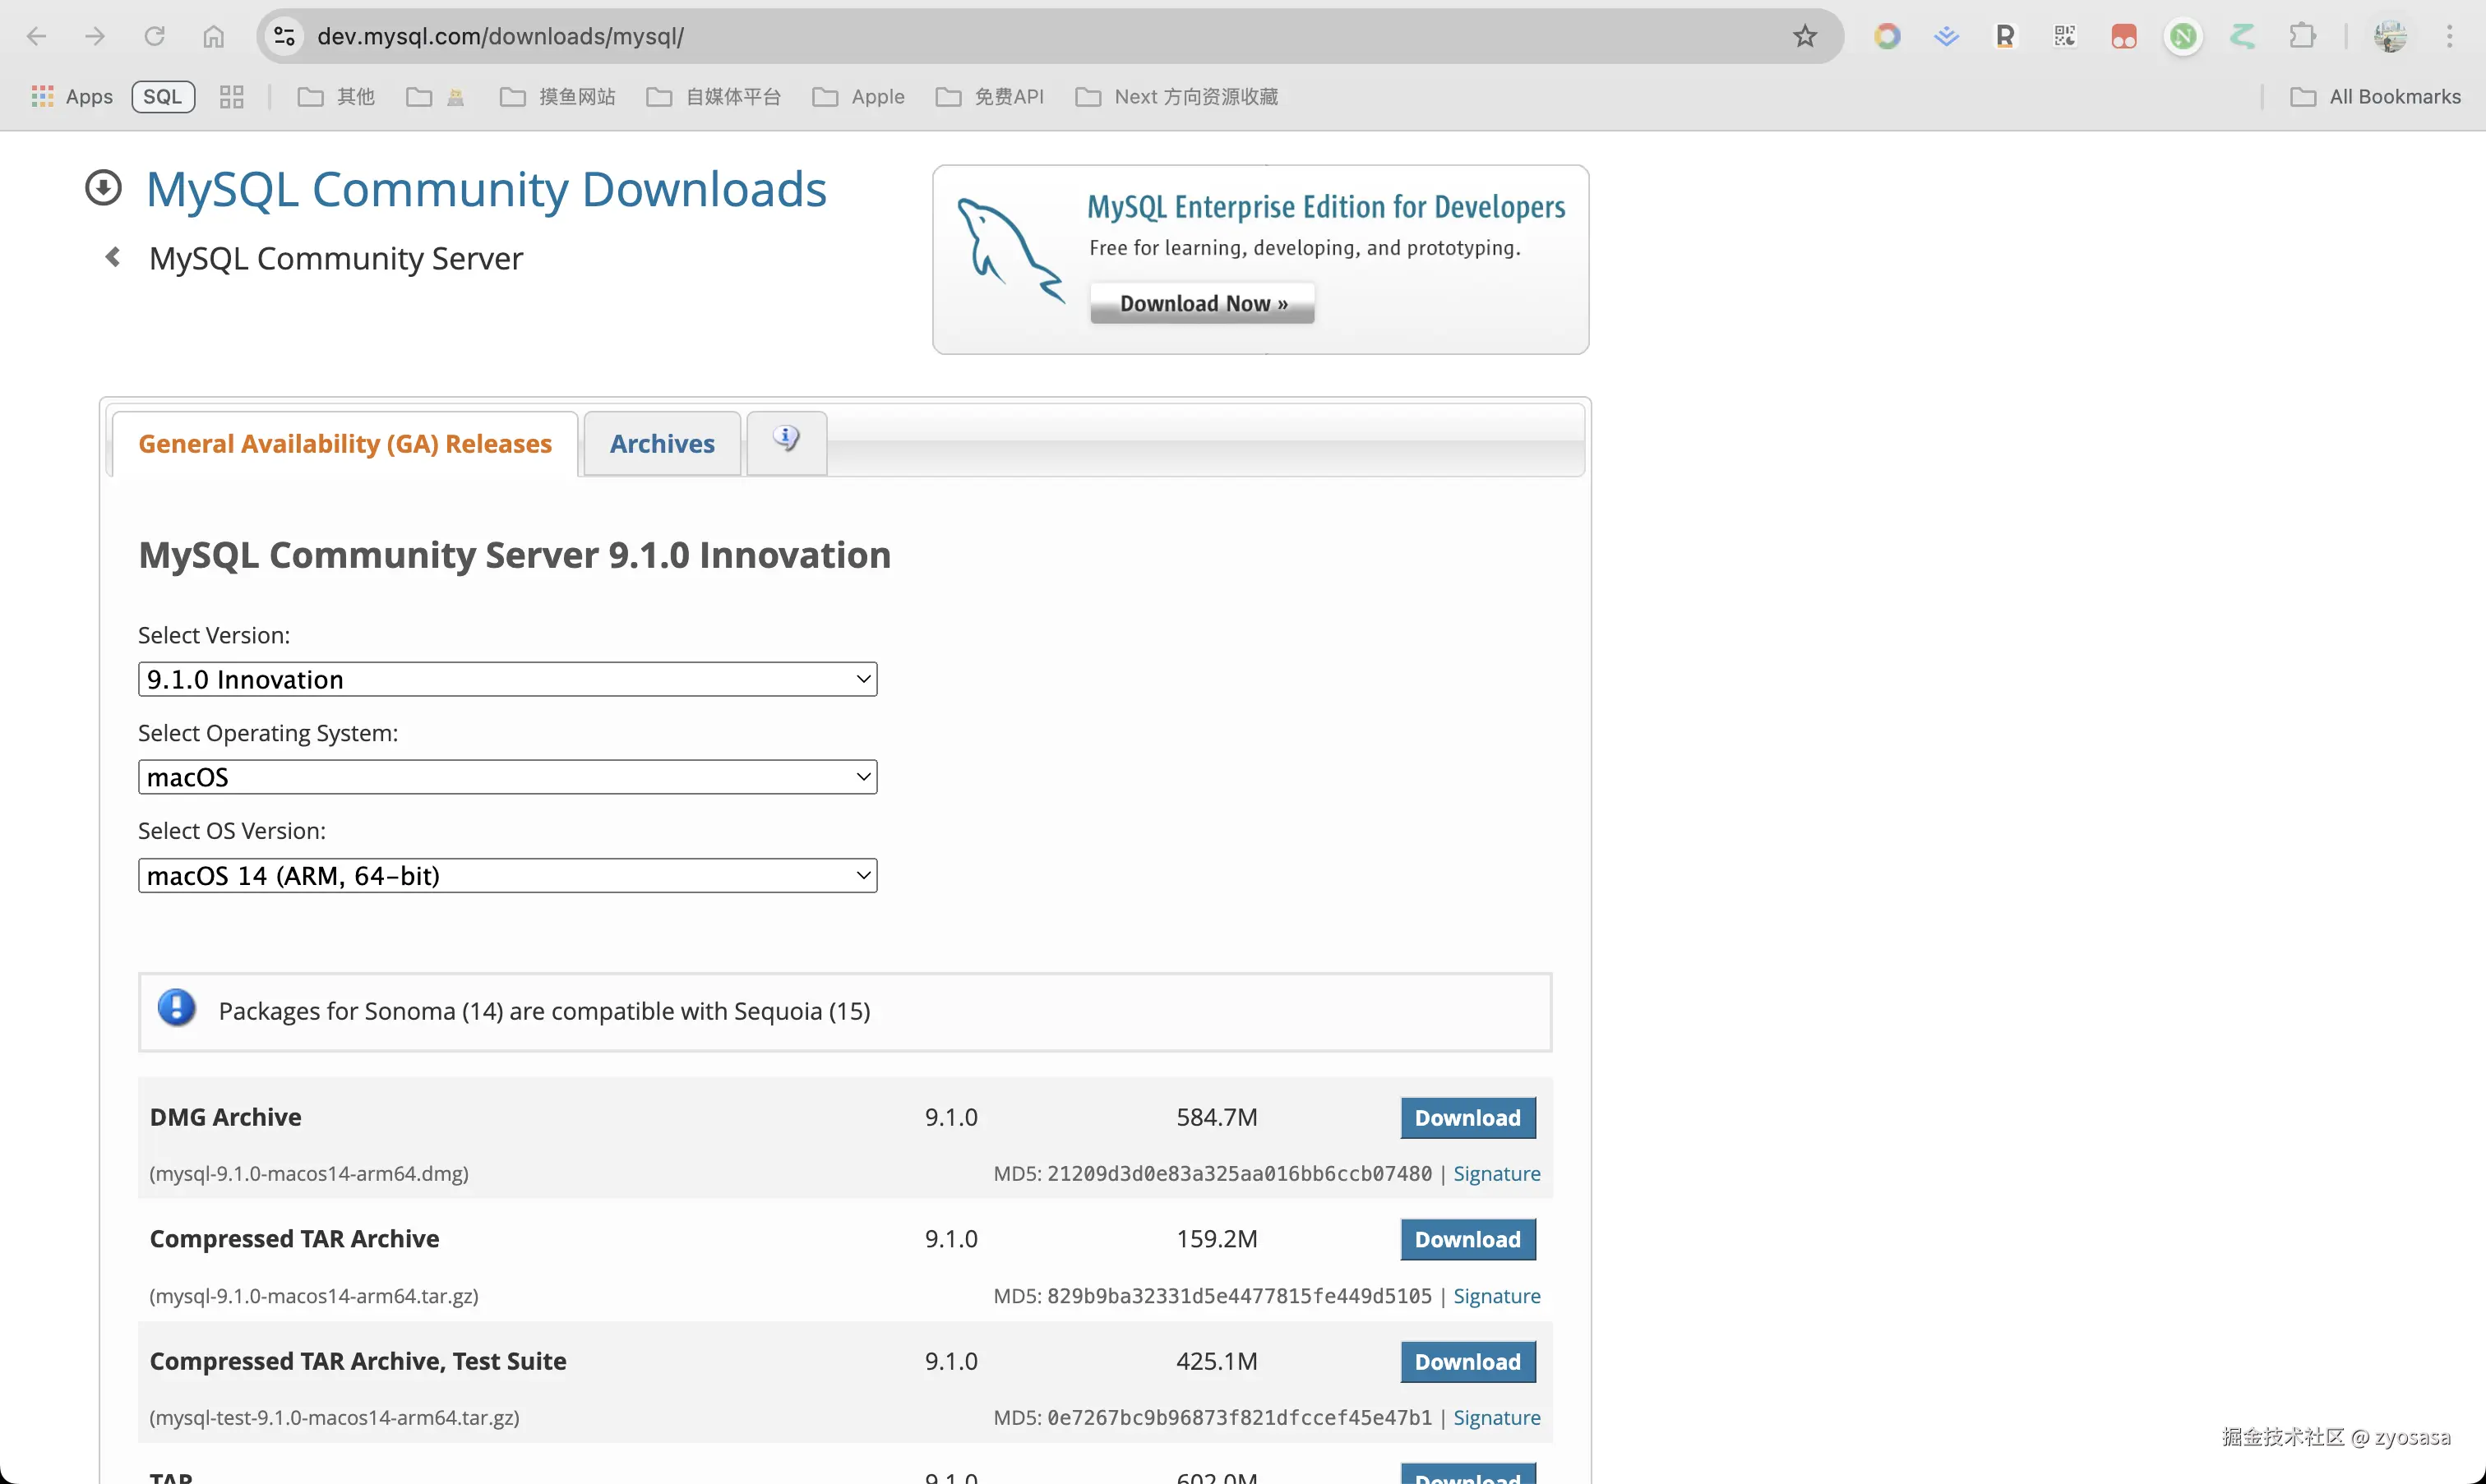Image resolution: width=2486 pixels, height=1484 pixels.
Task: Switch to the Archives tab
Action: tap(661, 443)
